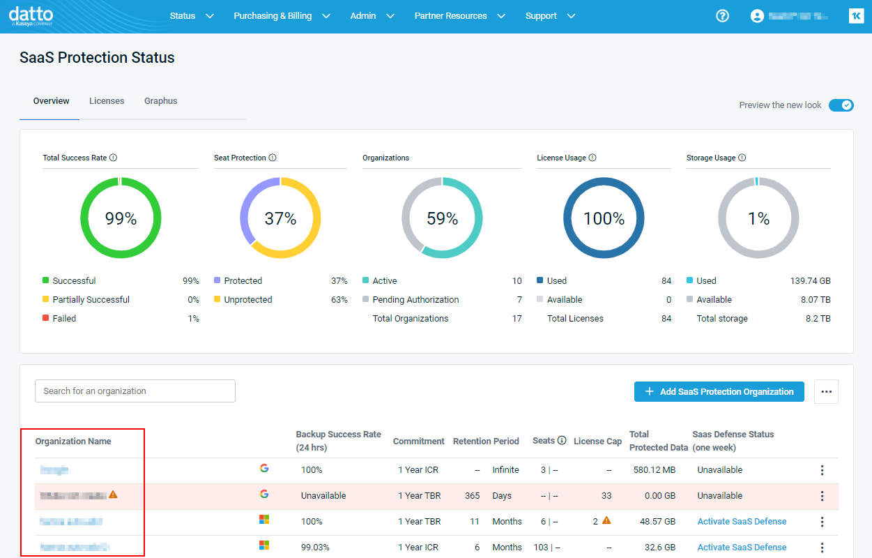872x558 pixels.
Task: Show info for Storage Usage
Action: [x=742, y=158]
